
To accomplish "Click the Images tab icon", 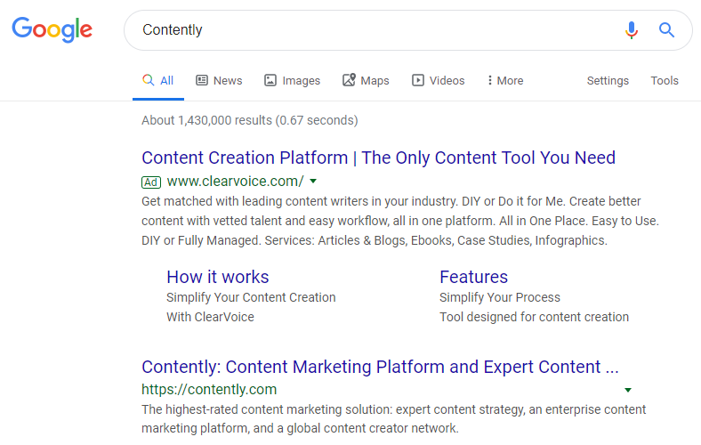I will pos(270,80).
